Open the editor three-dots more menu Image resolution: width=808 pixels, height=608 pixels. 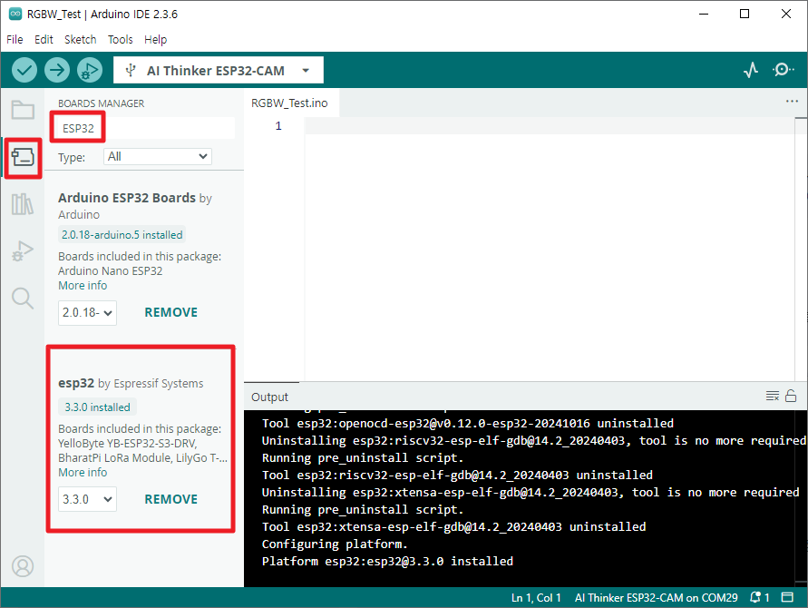tap(792, 101)
